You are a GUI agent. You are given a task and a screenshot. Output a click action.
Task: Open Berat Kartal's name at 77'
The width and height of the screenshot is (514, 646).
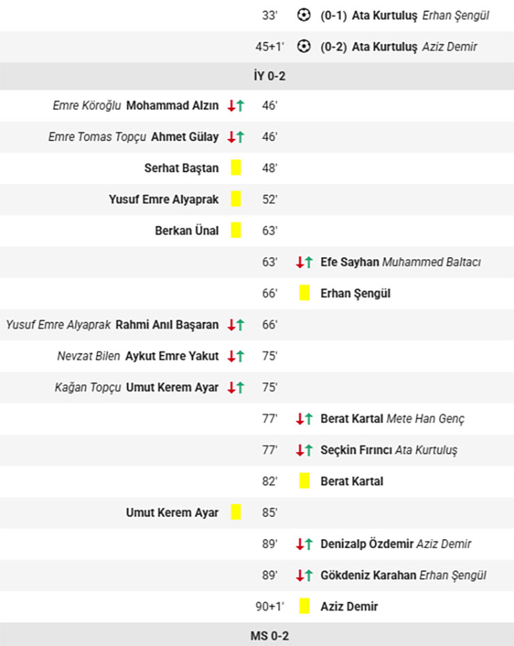(x=351, y=419)
